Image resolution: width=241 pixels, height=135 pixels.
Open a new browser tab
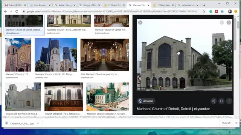point(204,5)
